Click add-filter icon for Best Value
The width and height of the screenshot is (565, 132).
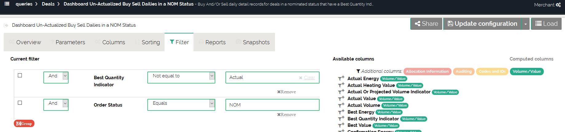coord(341,125)
